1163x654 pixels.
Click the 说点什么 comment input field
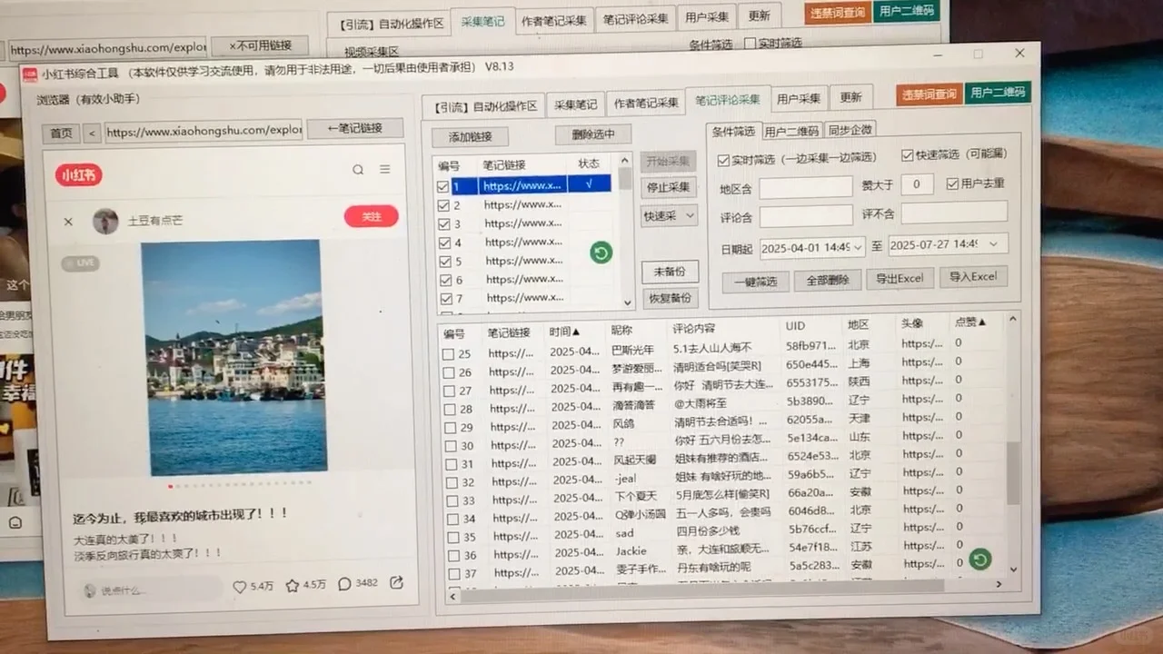(x=136, y=589)
